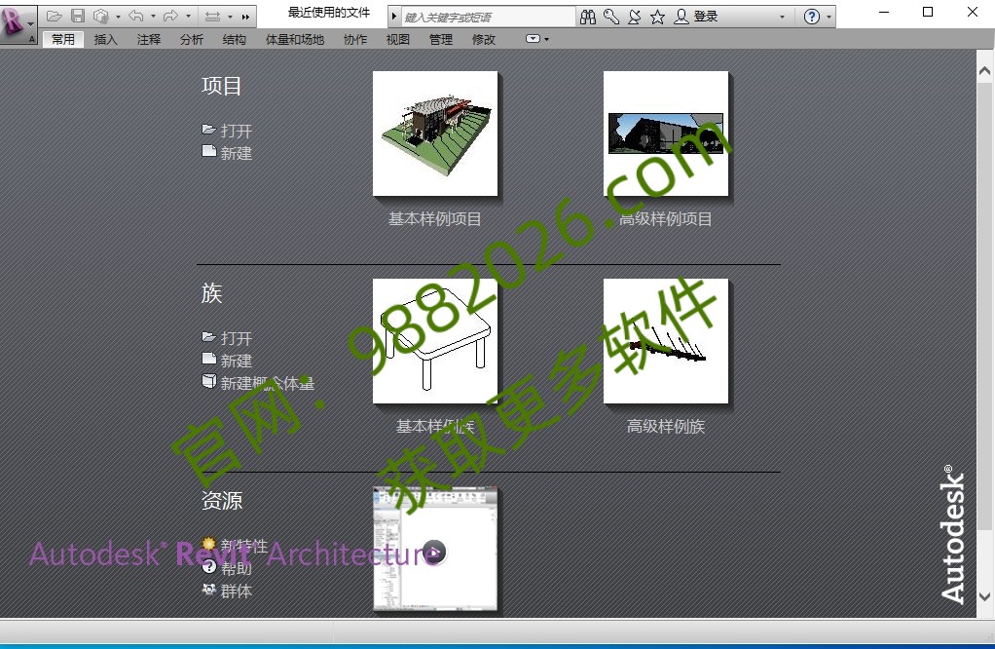Select the 体量和场地 ribbon tab
995x649 pixels.
click(295, 39)
